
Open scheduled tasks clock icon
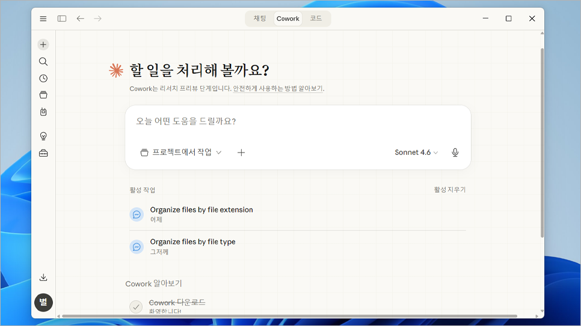(x=43, y=79)
